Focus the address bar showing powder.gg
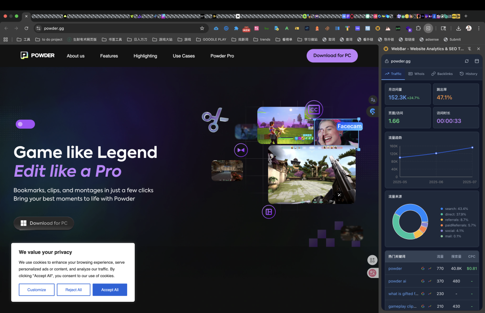The image size is (485, 313). pos(121,28)
